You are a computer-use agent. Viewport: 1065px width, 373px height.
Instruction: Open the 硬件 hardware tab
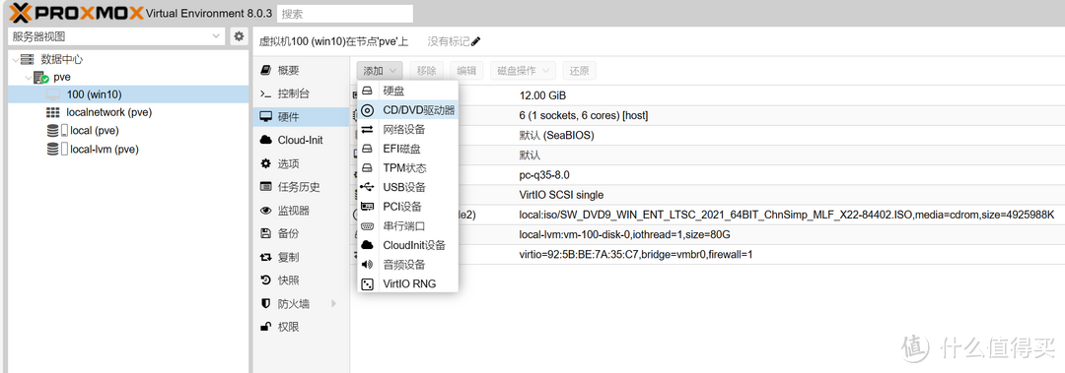(302, 117)
